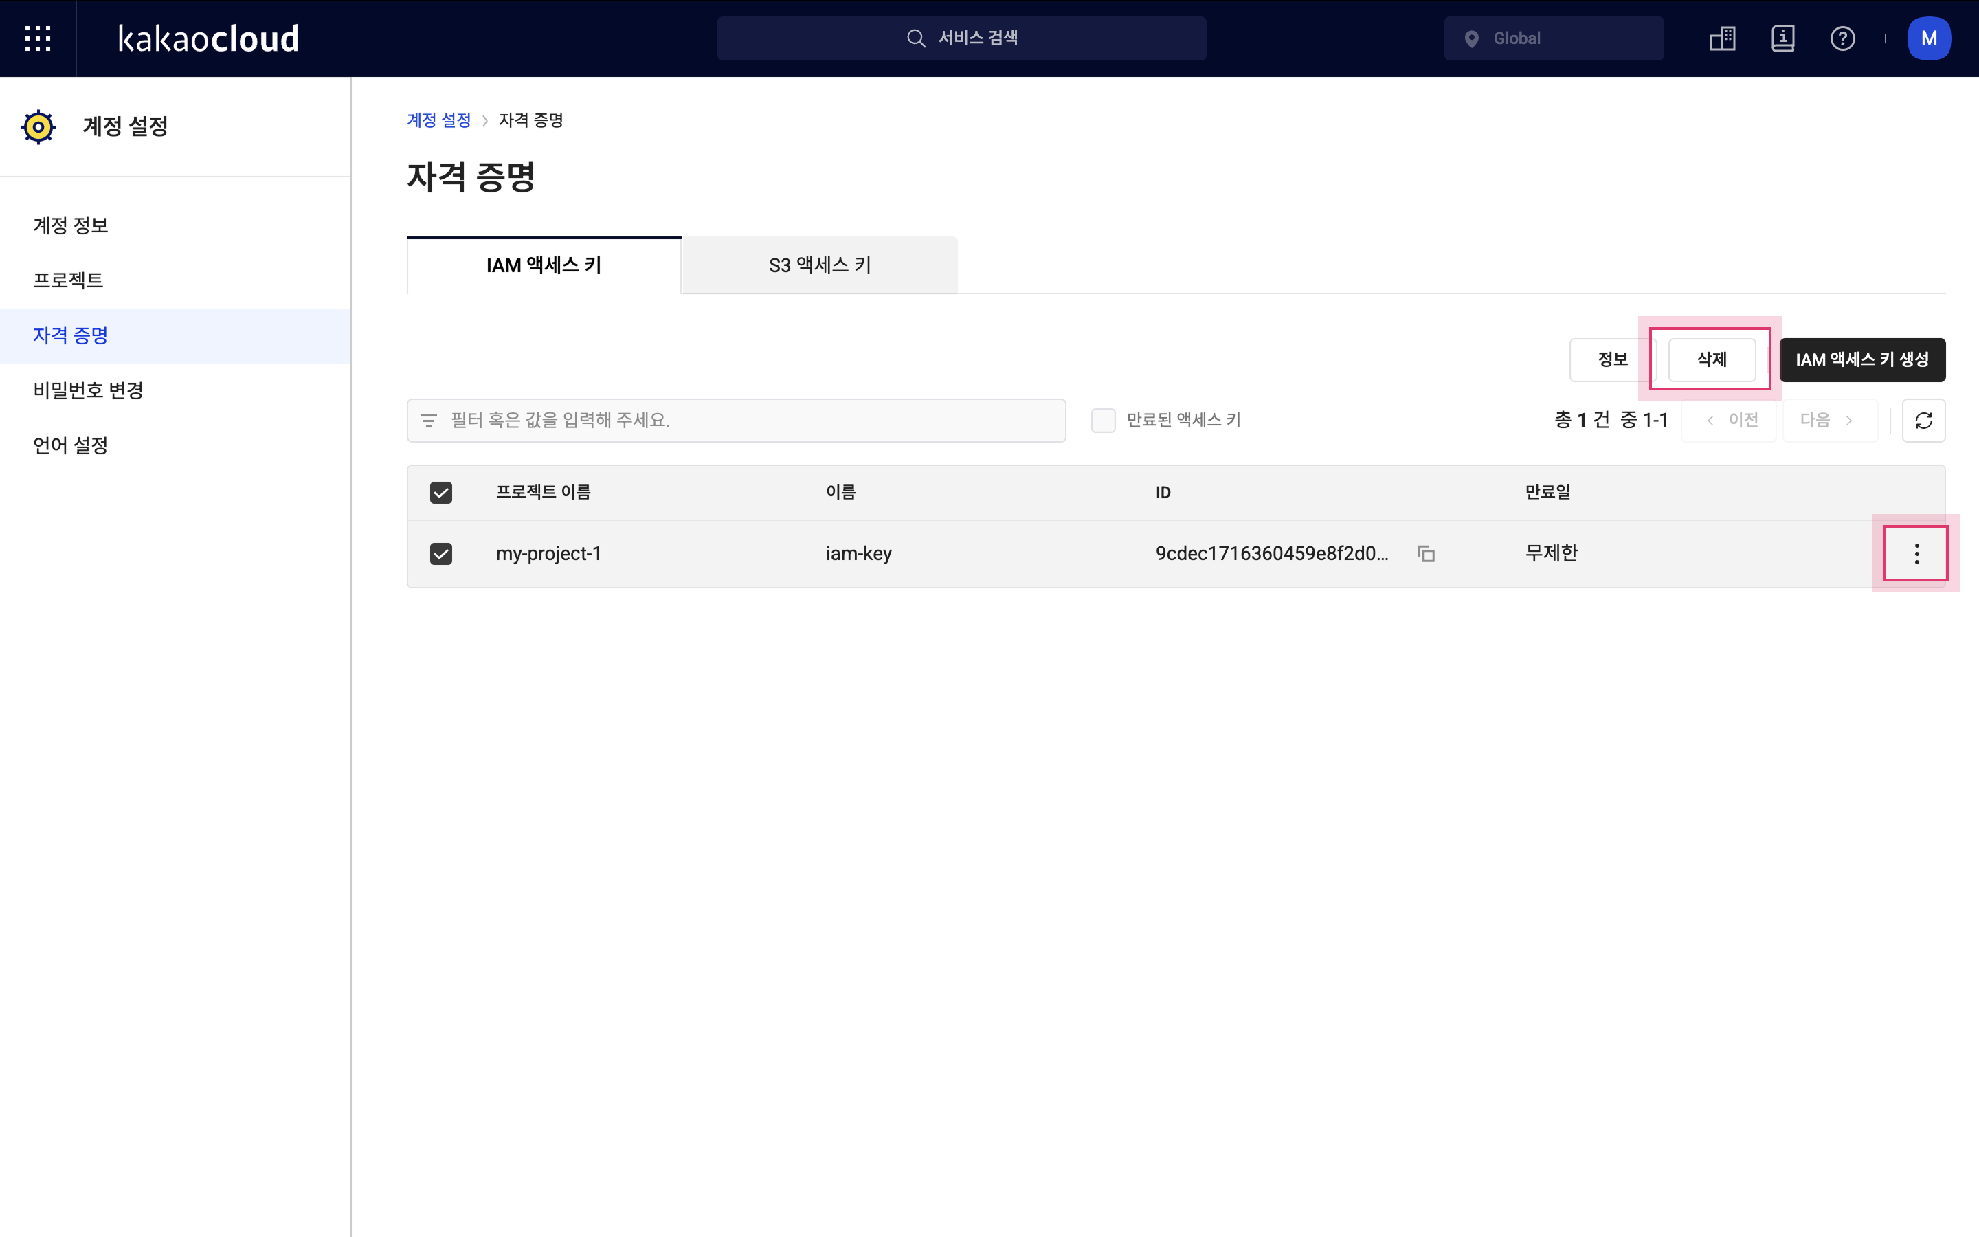The image size is (1979, 1237).
Task: Click the kakaocloud logo
Action: coord(208,38)
